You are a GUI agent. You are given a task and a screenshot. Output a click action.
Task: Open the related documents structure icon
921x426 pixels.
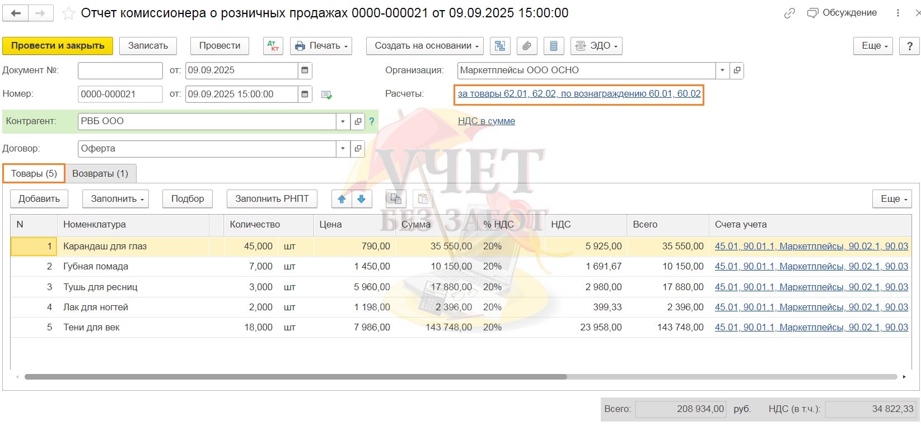[x=499, y=46]
